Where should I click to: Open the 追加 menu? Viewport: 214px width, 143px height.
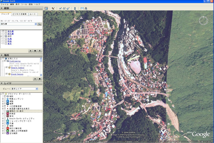pyautogui.click(x=30, y=4)
